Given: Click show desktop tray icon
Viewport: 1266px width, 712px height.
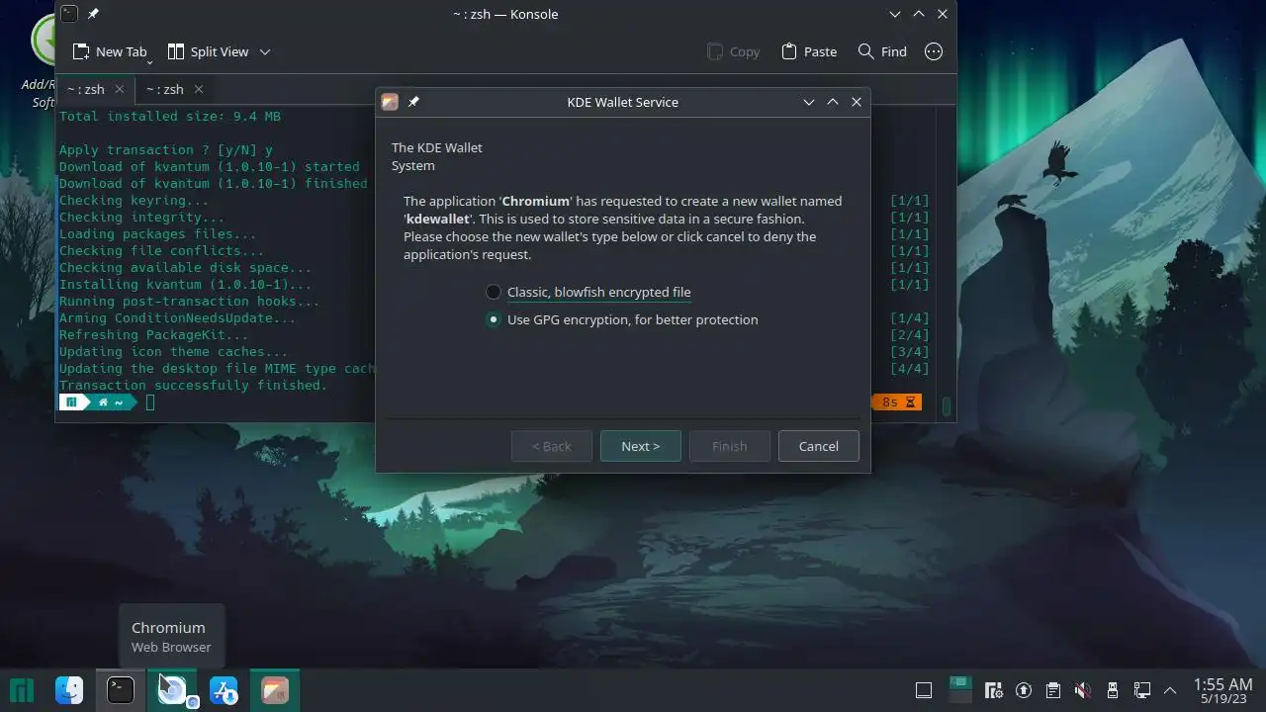Looking at the screenshot, I should pos(924,690).
